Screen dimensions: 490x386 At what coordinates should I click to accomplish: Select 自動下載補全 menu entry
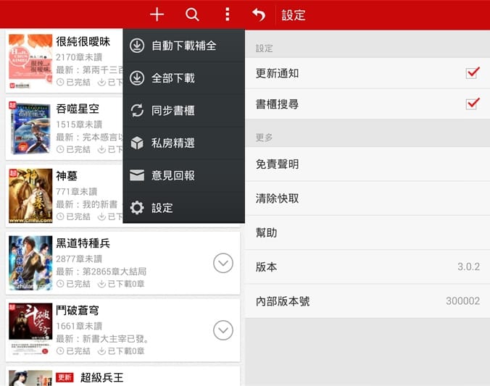pyautogui.click(x=184, y=46)
